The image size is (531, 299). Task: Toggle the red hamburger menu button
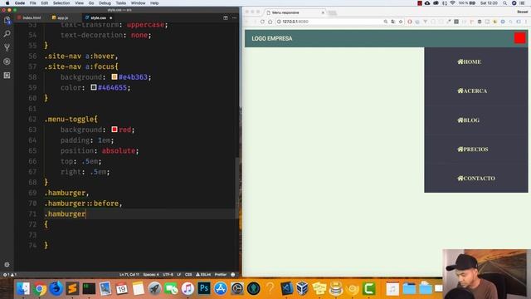pos(520,38)
